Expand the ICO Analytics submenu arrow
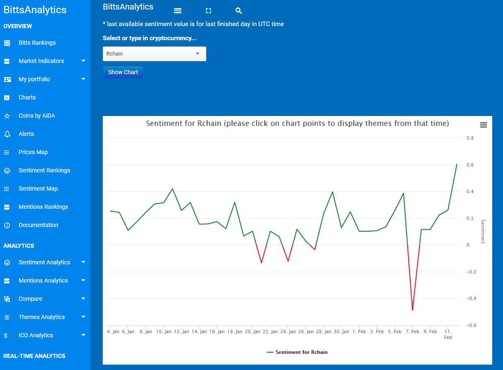 [83, 335]
